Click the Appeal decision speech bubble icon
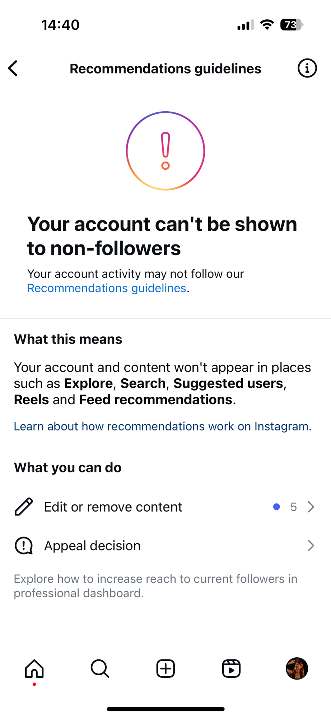This screenshot has height=718, width=331. click(24, 546)
